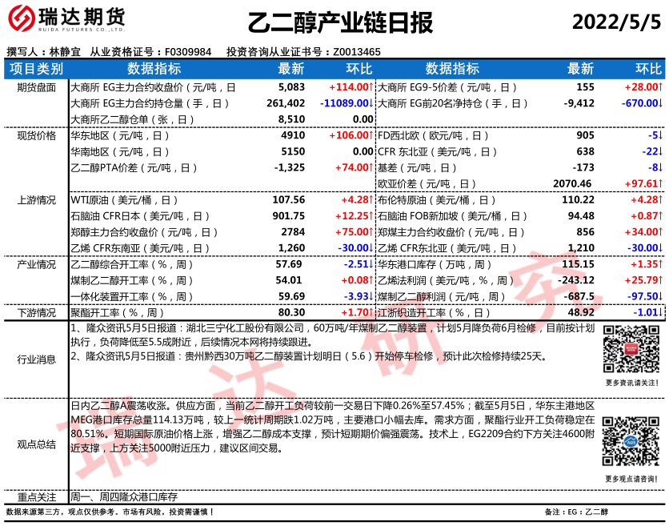This screenshot has width=669, height=526.
Task: Click the red up arrow beside +25.79
Action: click(660, 280)
